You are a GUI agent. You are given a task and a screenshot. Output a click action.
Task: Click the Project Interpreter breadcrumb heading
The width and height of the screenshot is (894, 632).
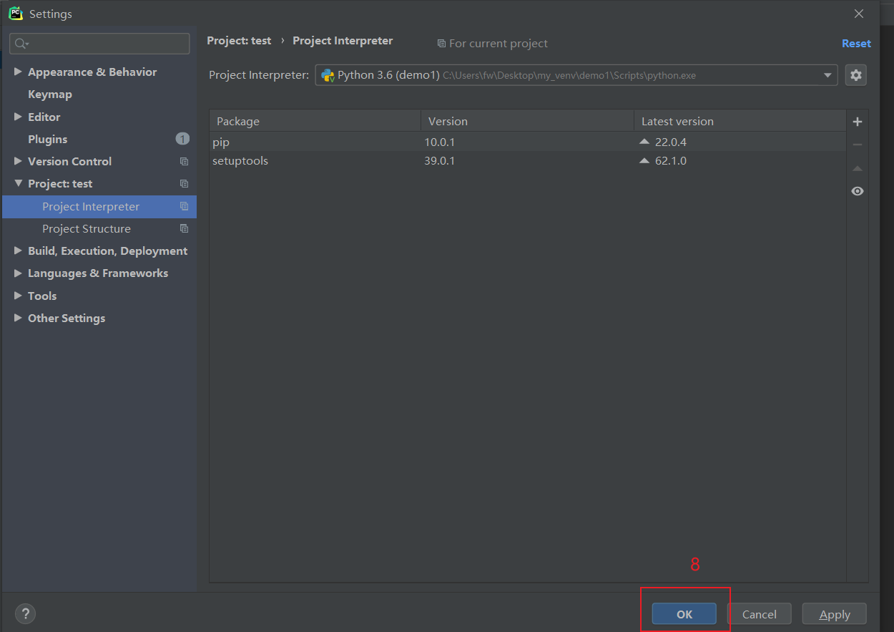(x=343, y=41)
